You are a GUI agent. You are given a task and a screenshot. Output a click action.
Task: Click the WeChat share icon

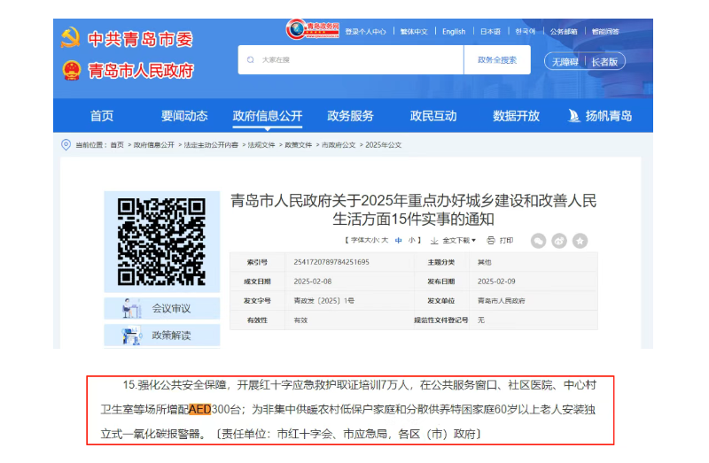pos(539,240)
